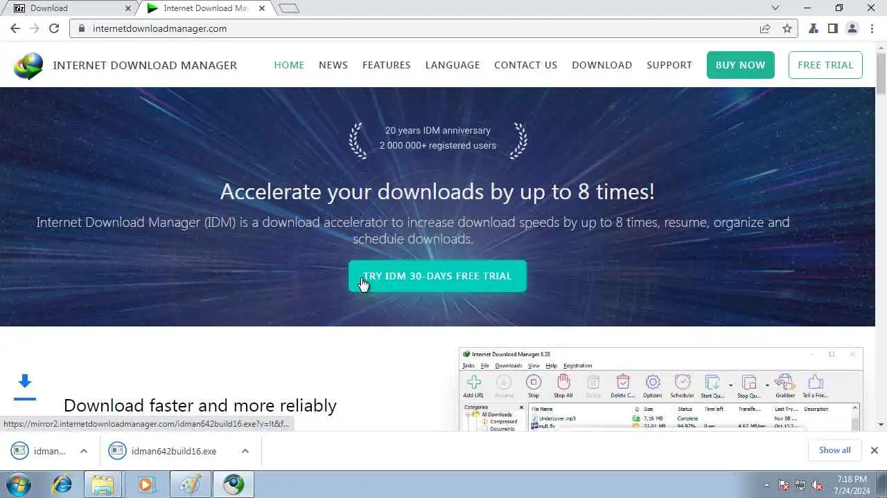Click the Action Center flag icon

pyautogui.click(x=784, y=485)
